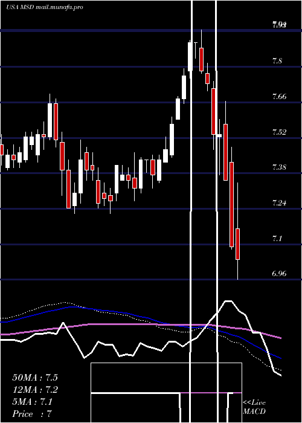Click the '<<Live MACD' label
The width and height of the screenshot is (302, 423).
(x=254, y=407)
